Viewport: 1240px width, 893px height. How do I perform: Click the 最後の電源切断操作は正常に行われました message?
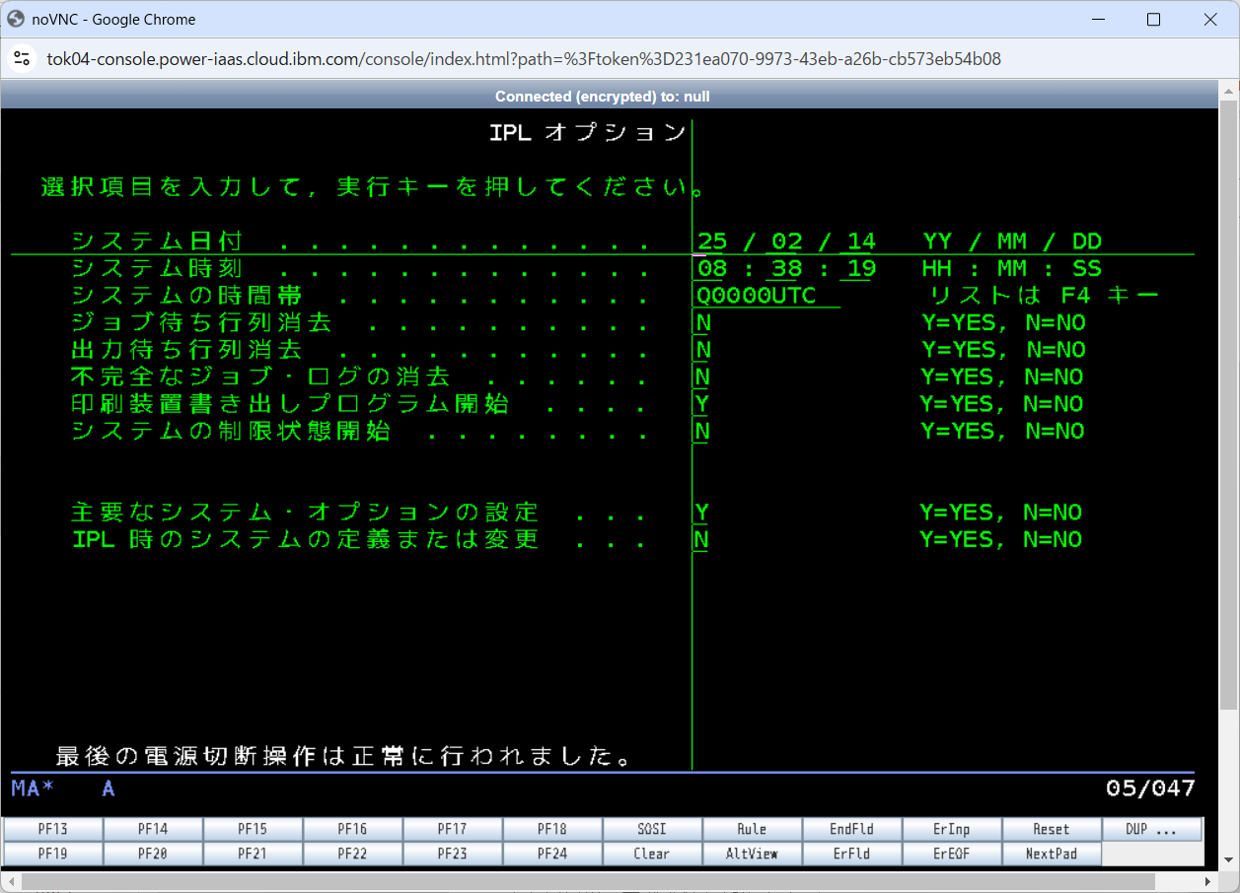click(x=342, y=756)
